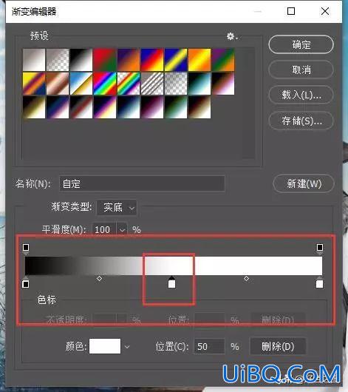
Task: Select the black, white diagonal preset
Action: click(x=81, y=60)
